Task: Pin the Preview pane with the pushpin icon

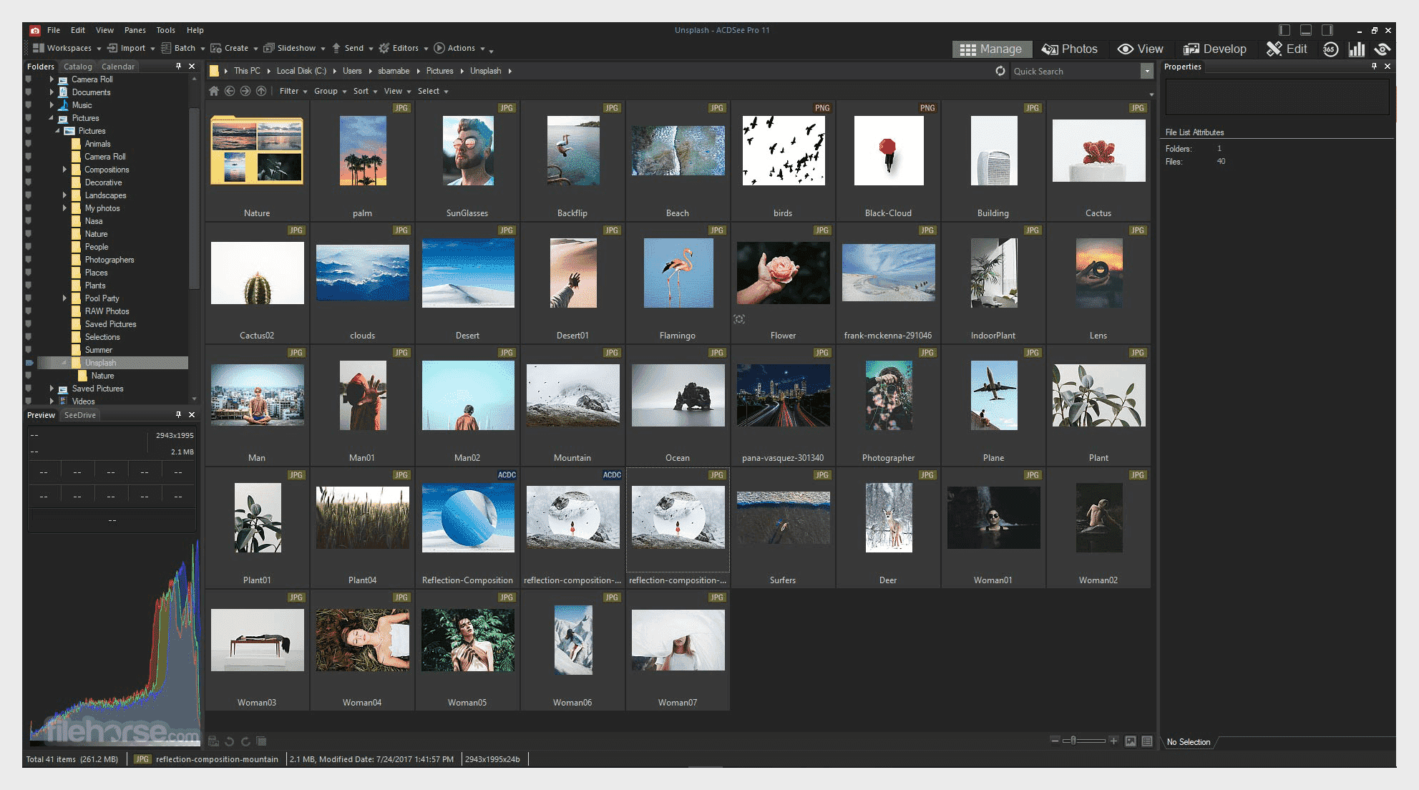Action: (179, 414)
